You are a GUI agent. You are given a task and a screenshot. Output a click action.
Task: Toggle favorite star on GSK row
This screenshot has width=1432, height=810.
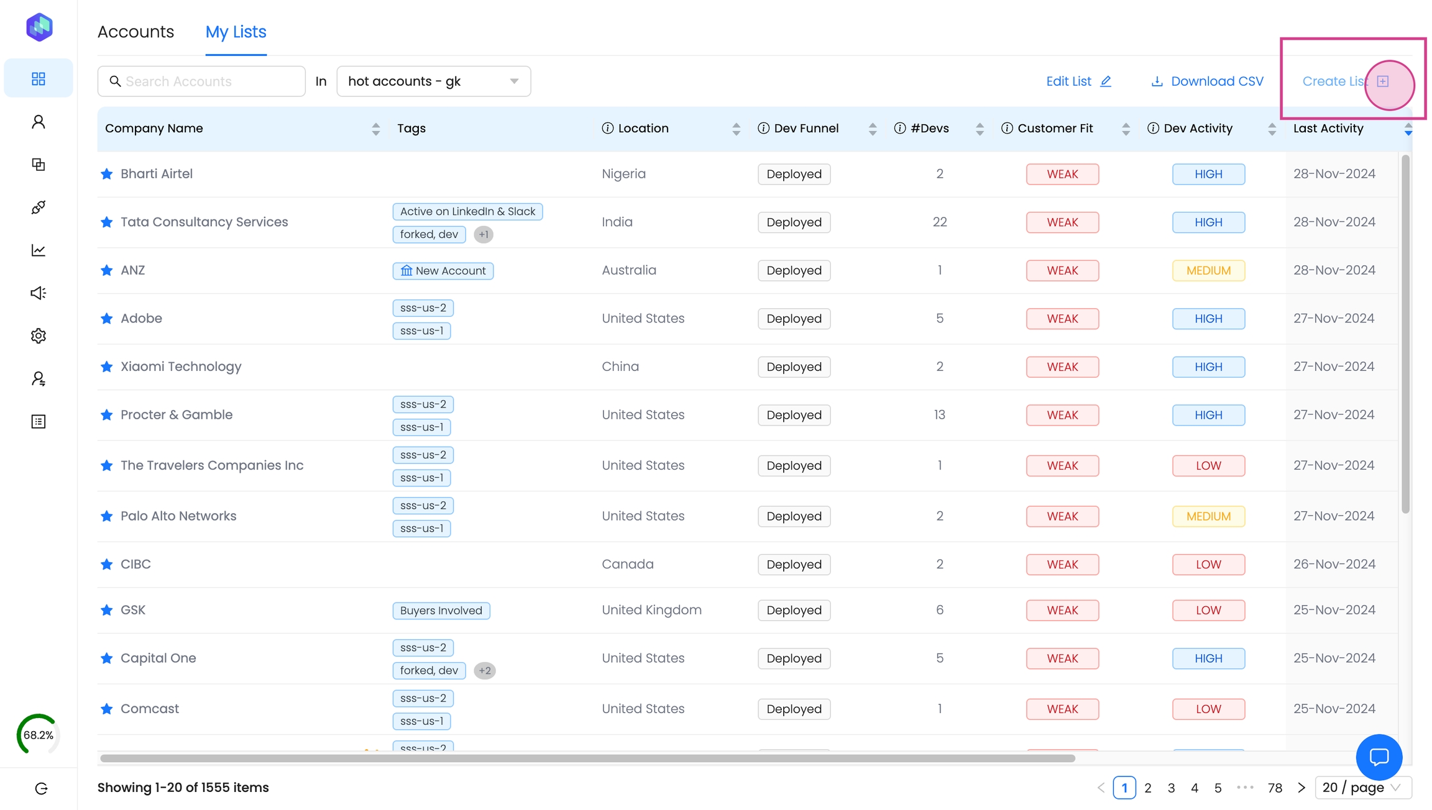(x=107, y=610)
